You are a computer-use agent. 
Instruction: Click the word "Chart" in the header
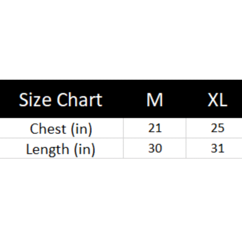point(80,100)
